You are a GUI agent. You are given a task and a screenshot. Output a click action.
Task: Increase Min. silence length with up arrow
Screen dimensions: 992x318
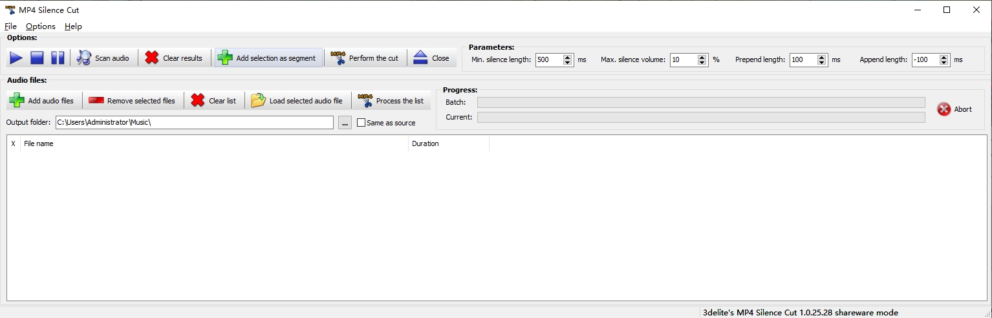tap(568, 57)
